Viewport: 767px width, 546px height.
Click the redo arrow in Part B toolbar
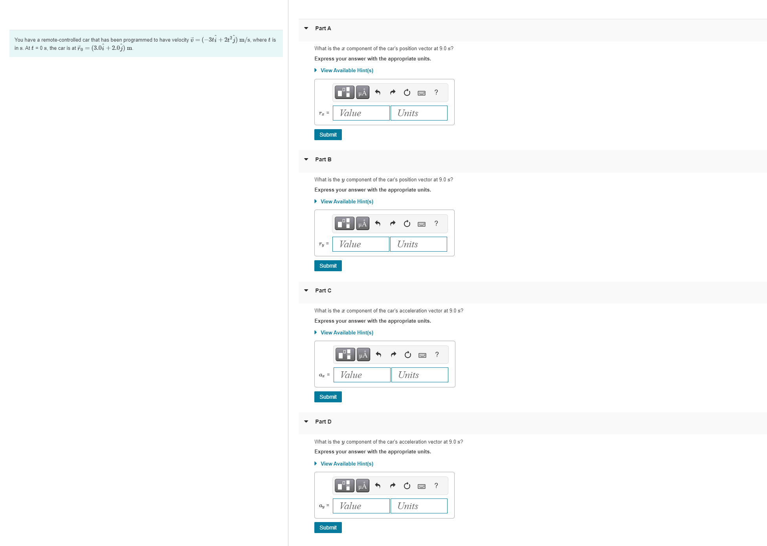click(x=393, y=223)
